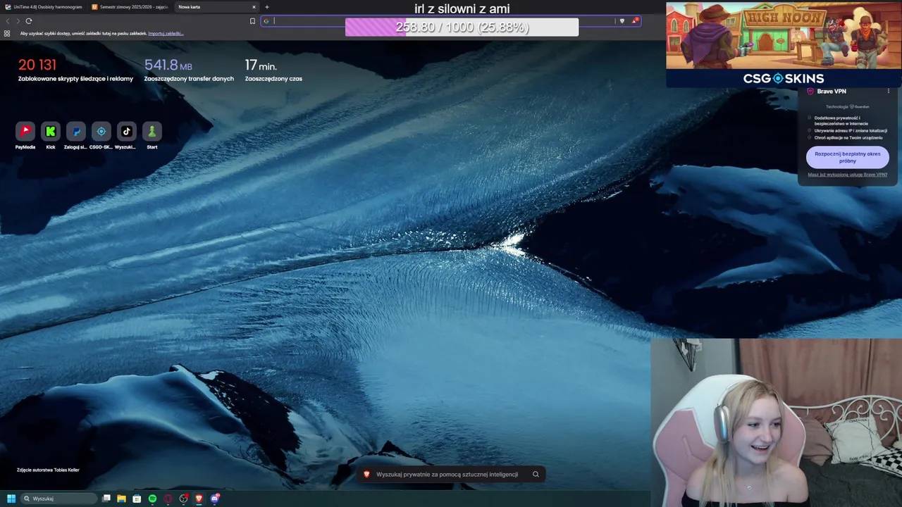Image resolution: width=902 pixels, height=507 pixels.
Task: Click the Importuj zakładki link
Action: pos(166,33)
